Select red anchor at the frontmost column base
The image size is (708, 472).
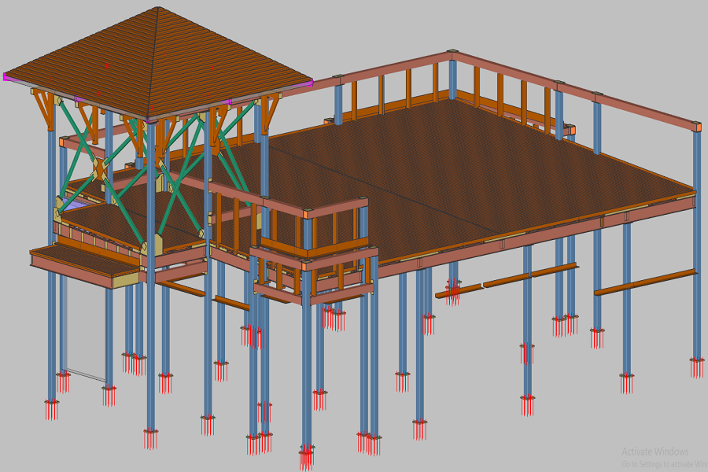point(307,456)
